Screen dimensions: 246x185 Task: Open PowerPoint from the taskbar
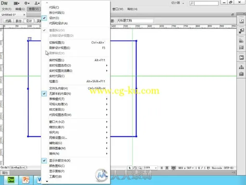click(x=25, y=180)
